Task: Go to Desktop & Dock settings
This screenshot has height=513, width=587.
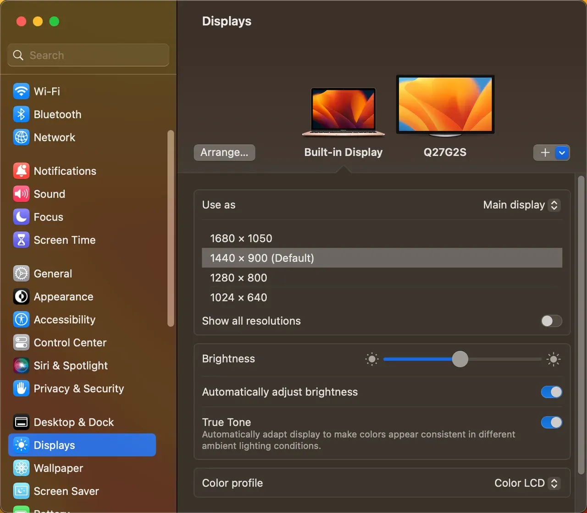Action: click(82, 422)
